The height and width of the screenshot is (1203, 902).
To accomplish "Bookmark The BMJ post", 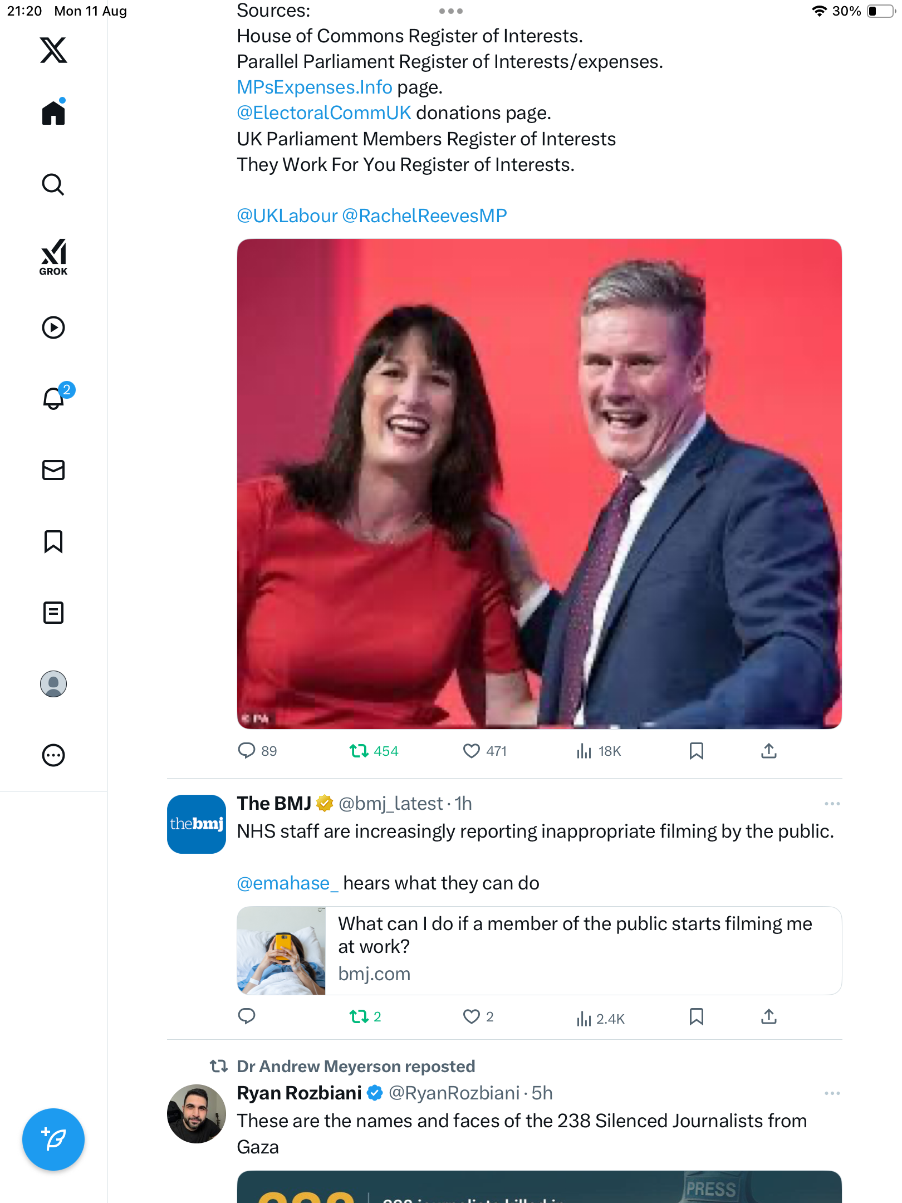I will click(x=696, y=1017).
